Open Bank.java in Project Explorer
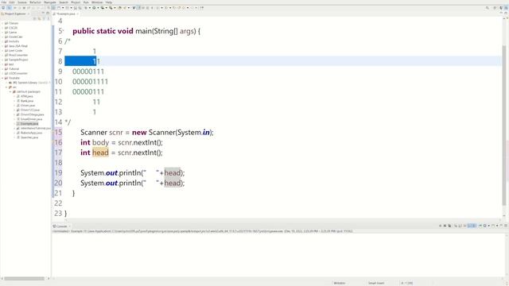 pos(27,101)
